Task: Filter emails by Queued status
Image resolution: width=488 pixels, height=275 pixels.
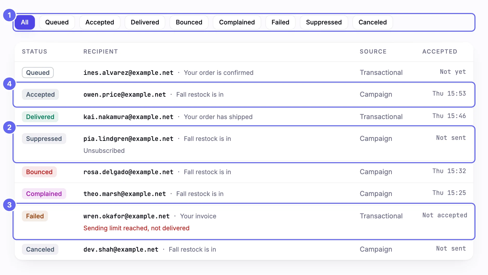Action: [x=57, y=22]
